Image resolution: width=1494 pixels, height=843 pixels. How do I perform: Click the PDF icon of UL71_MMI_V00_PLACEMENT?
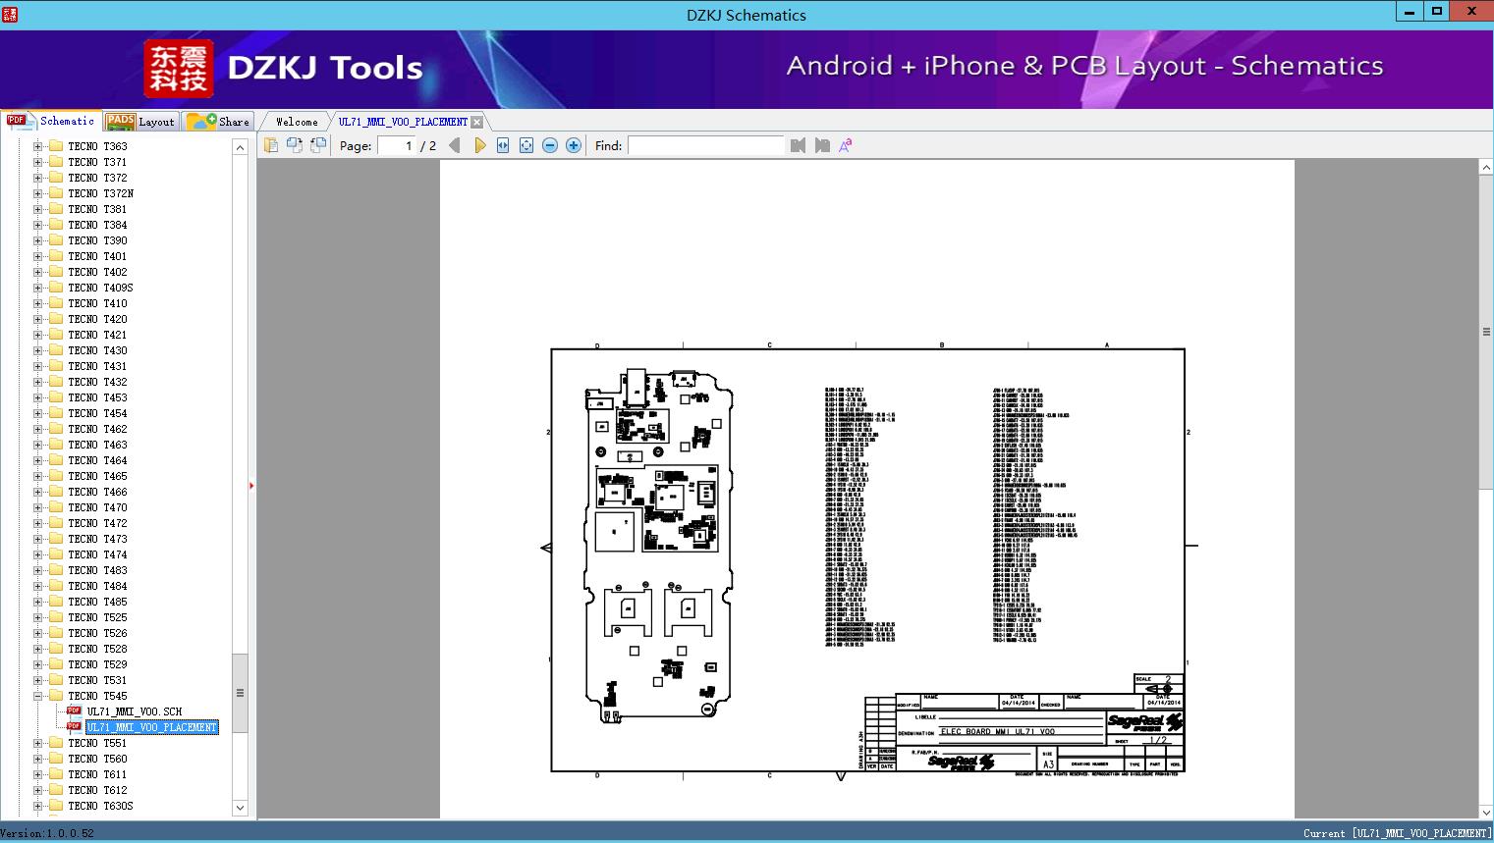click(x=74, y=726)
